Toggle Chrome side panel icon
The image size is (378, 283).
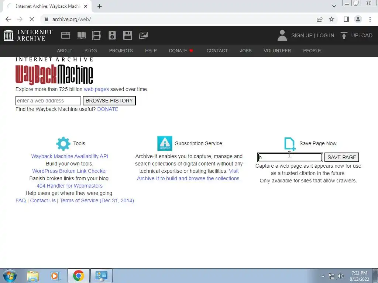click(346, 19)
